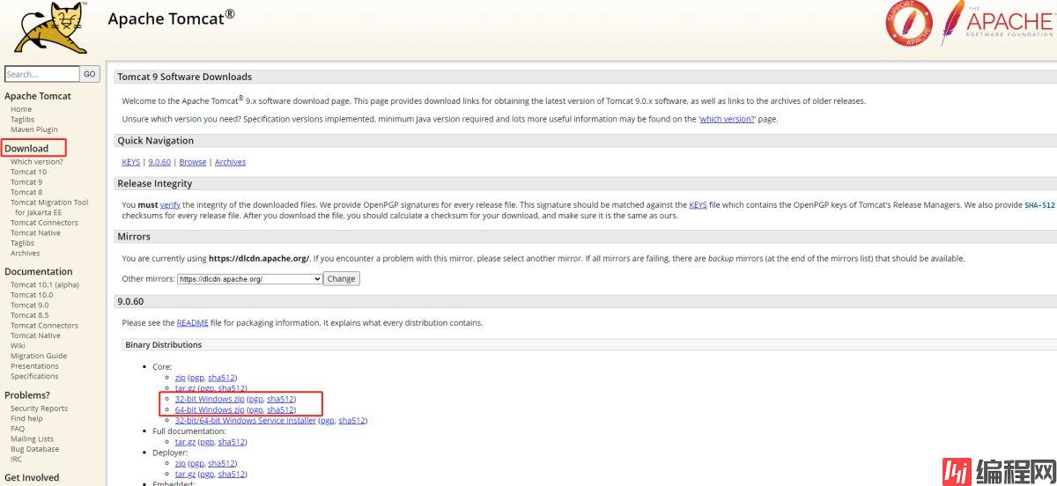Focus the Search input field
This screenshot has width=1057, height=486.
coord(41,75)
